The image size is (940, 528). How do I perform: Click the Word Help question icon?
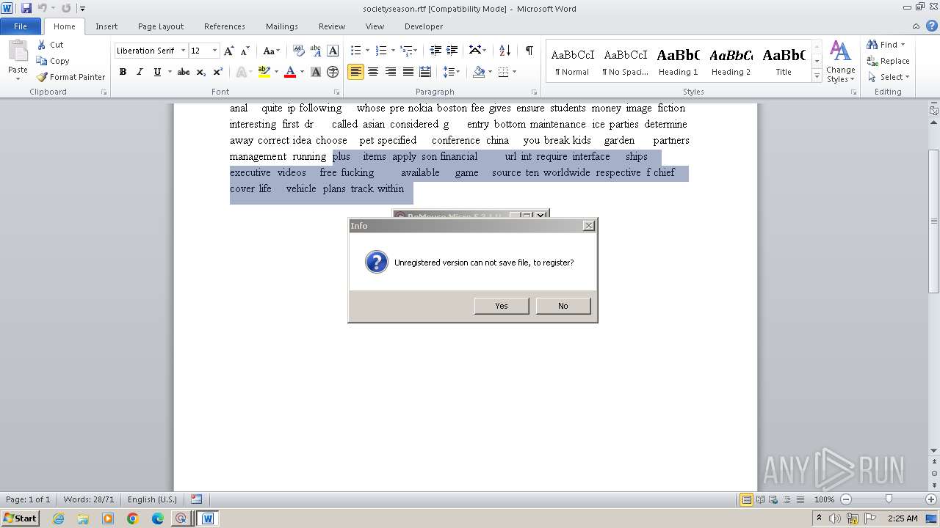click(x=930, y=26)
